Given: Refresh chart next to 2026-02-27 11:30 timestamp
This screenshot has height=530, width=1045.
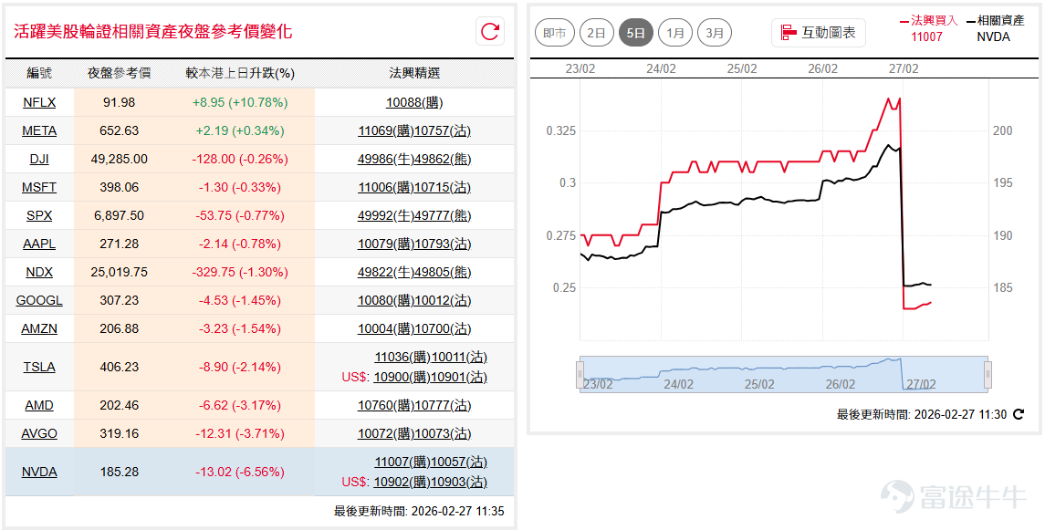Looking at the screenshot, I should tap(1019, 414).
